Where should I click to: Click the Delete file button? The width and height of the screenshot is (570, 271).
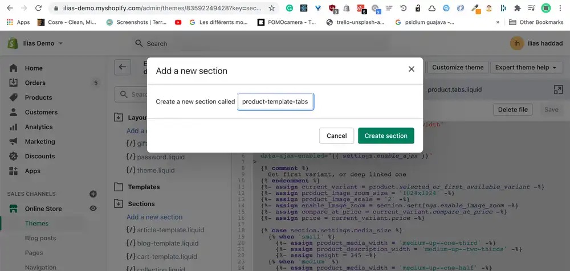point(512,109)
